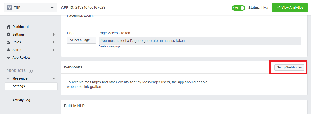Click the Activity Log list icon
This screenshot has width=311, height=114.
[x=8, y=100]
